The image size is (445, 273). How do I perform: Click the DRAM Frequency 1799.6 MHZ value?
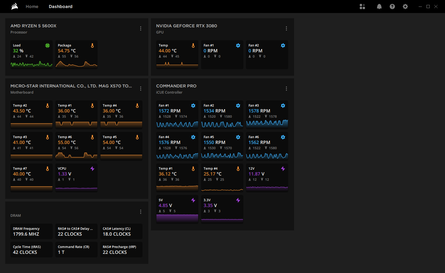[26, 234]
